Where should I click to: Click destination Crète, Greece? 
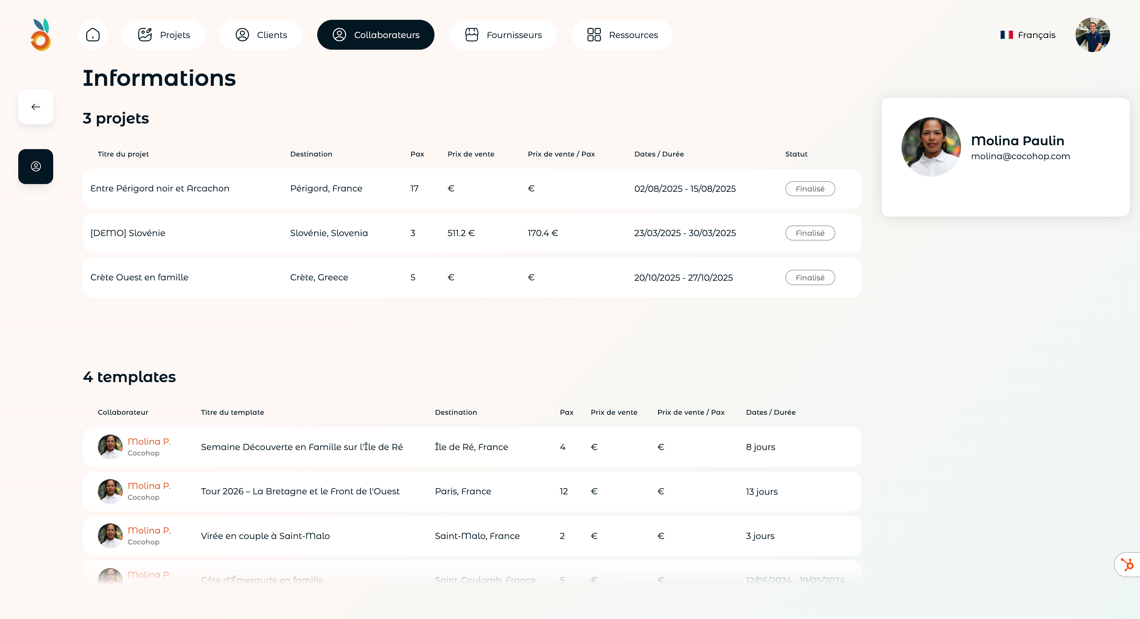pyautogui.click(x=319, y=277)
